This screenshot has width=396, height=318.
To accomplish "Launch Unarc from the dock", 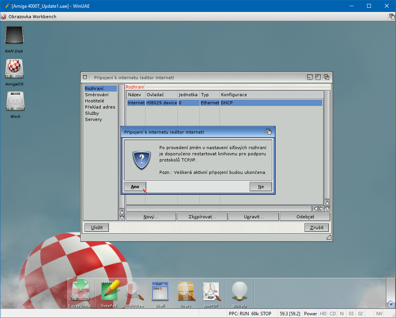I will (x=185, y=291).
